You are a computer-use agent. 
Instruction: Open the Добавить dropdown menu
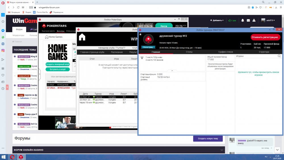[217, 20]
